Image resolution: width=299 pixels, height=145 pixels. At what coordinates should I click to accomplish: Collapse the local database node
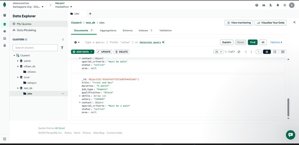tap(18, 78)
